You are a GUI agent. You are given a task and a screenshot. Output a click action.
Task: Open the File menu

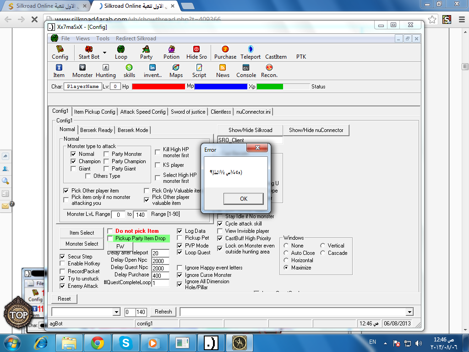coord(65,38)
